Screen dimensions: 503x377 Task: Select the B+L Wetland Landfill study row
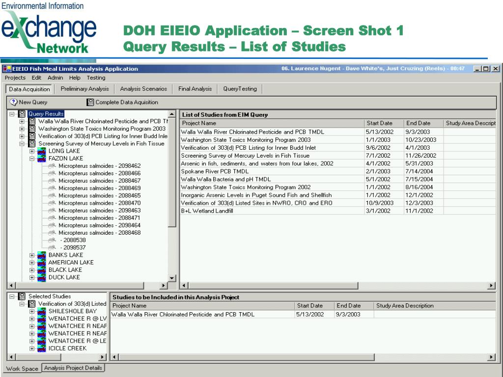[338, 211]
